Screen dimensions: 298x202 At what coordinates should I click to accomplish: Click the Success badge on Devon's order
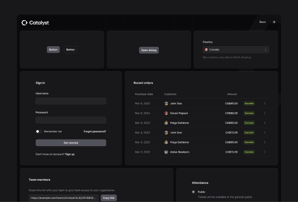click(x=249, y=113)
